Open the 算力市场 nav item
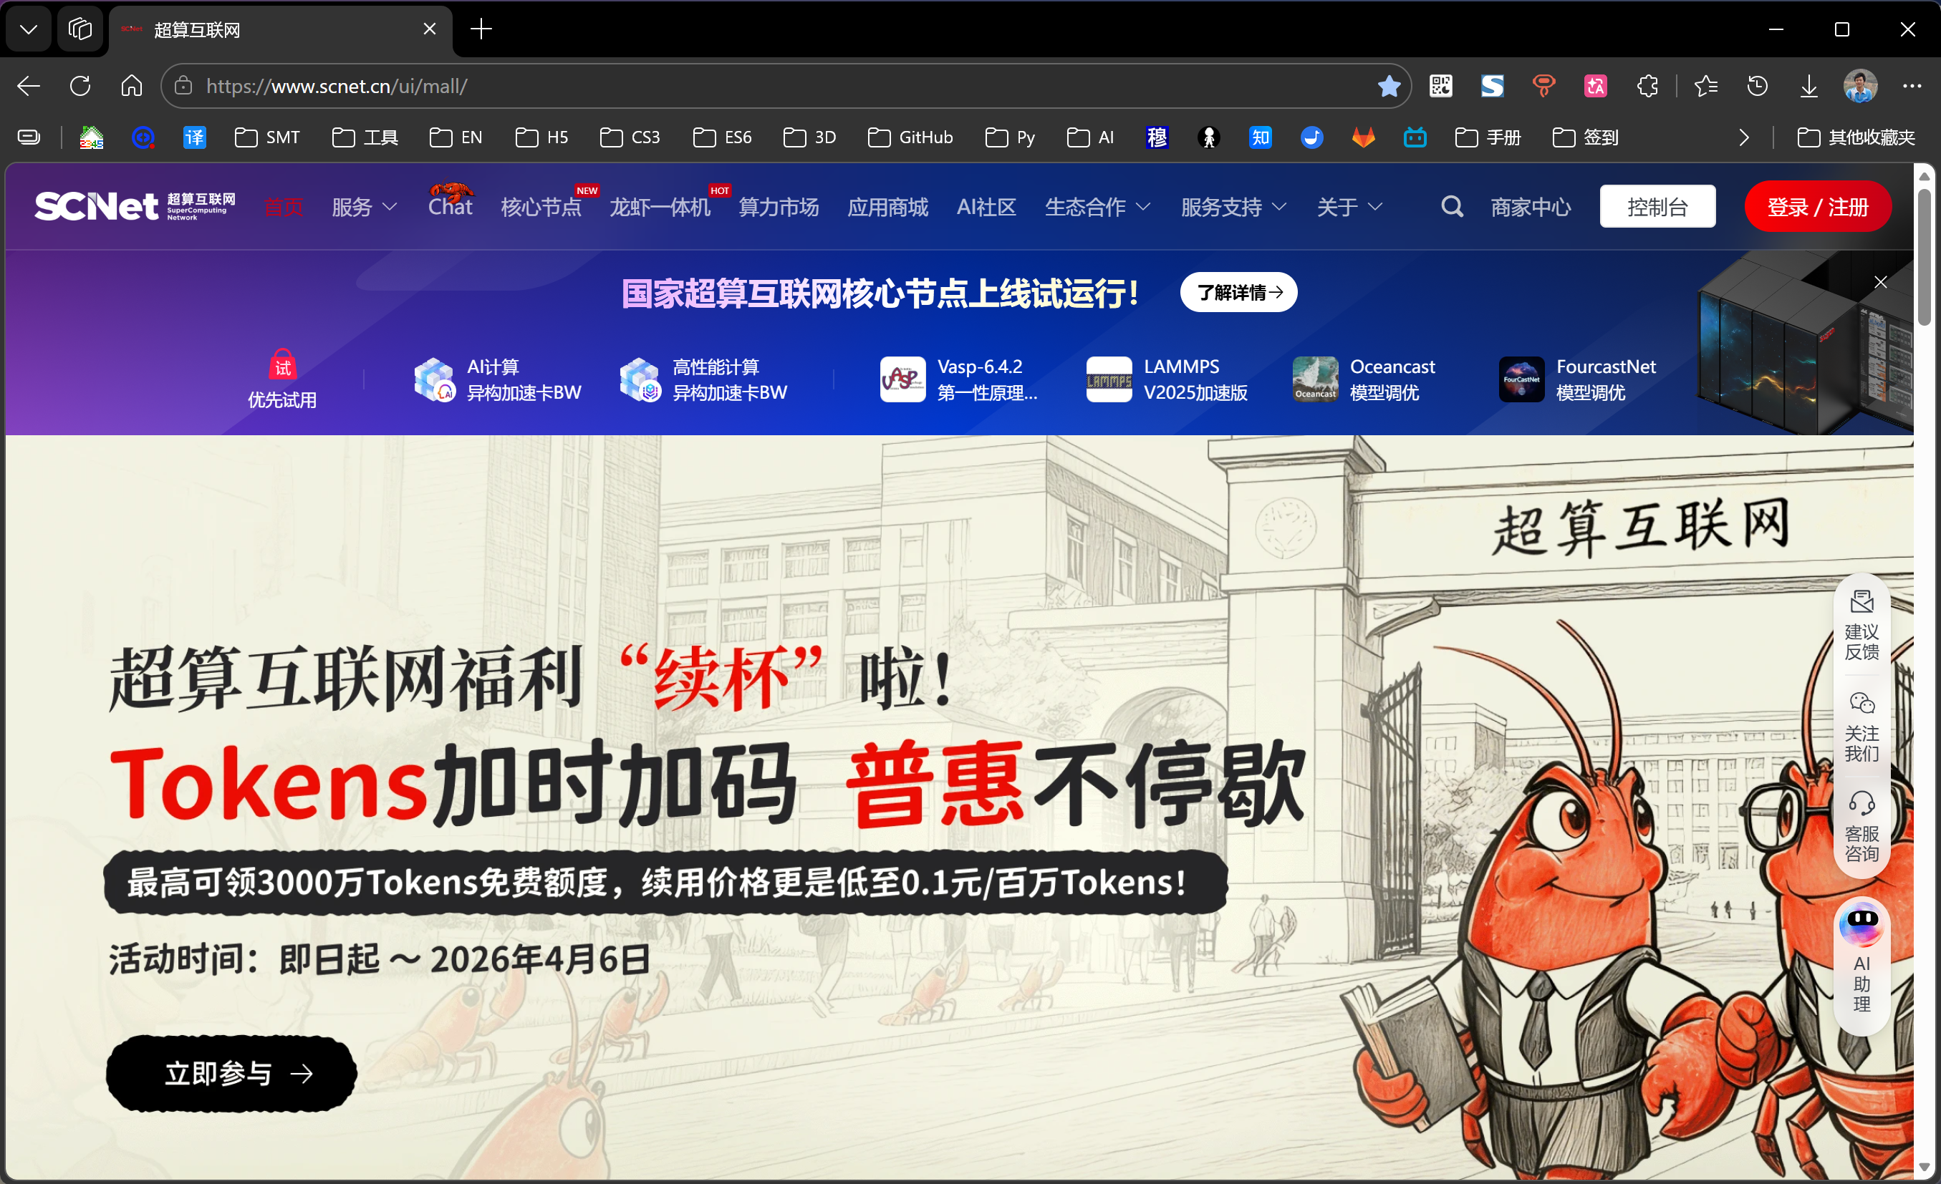Viewport: 1941px width, 1184px height. coord(779,207)
